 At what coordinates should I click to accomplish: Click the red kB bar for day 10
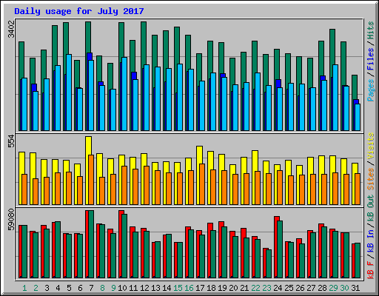[120, 244]
